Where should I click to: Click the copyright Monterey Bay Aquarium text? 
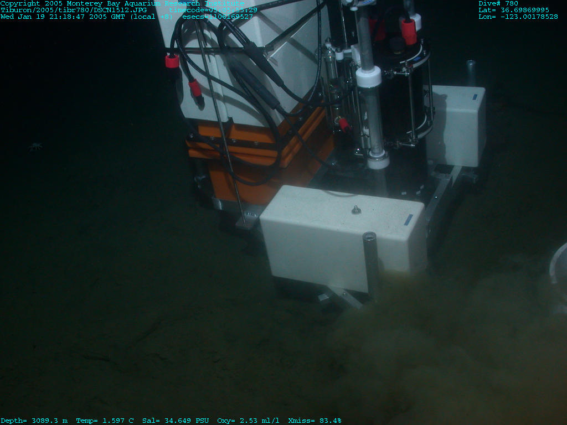(122, 3)
